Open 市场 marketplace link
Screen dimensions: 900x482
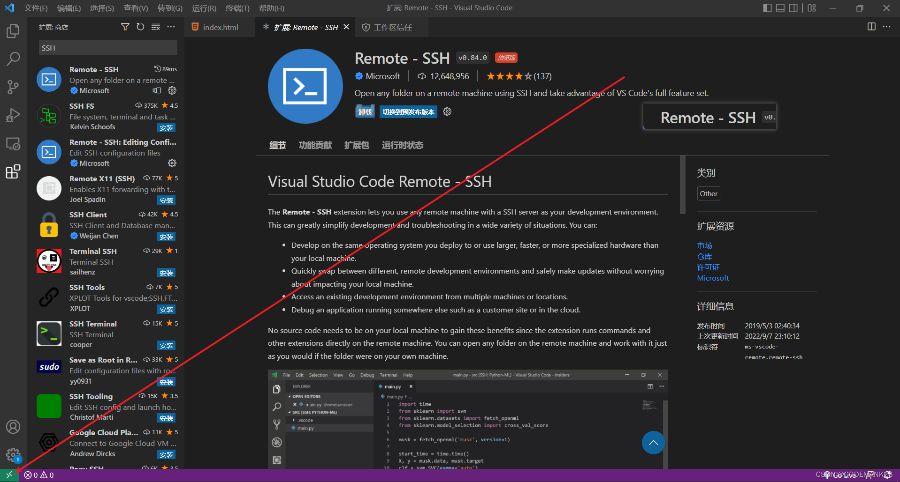(x=704, y=245)
